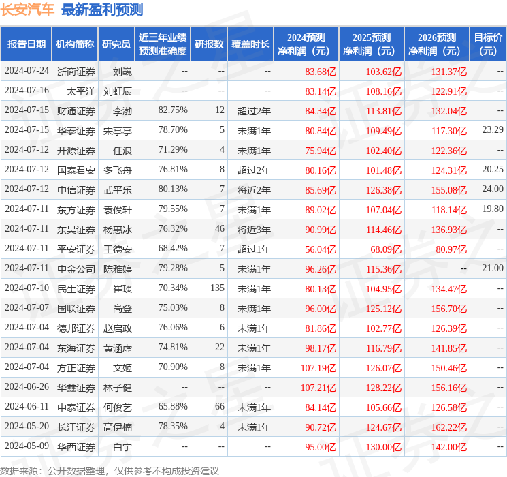
Task: Select 财通证券 institution cell
Action: pos(76,111)
